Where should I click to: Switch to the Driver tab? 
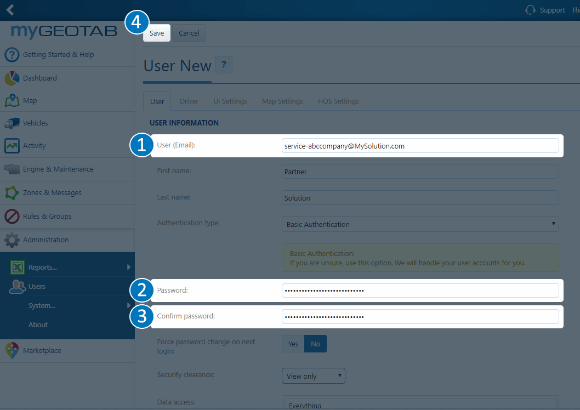pyautogui.click(x=189, y=101)
